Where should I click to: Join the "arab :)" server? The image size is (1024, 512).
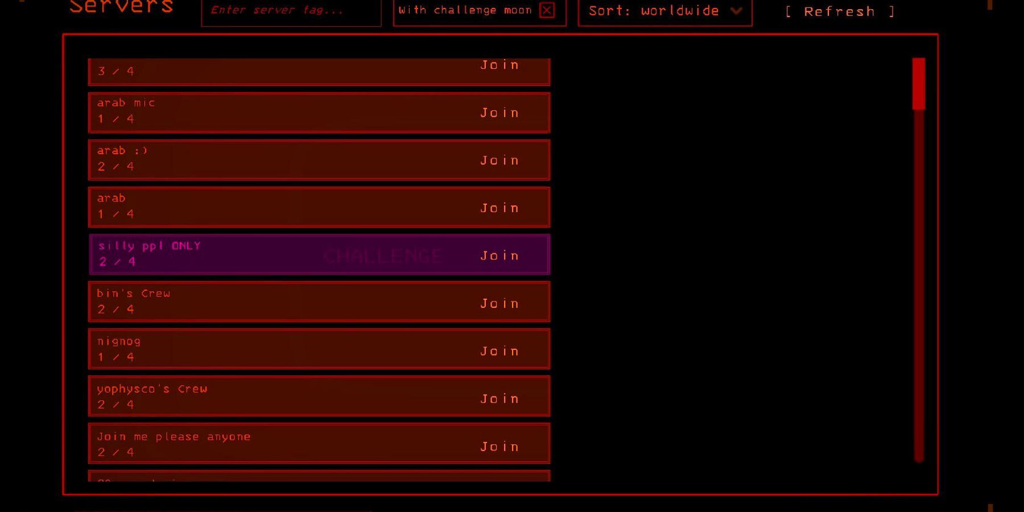499,160
